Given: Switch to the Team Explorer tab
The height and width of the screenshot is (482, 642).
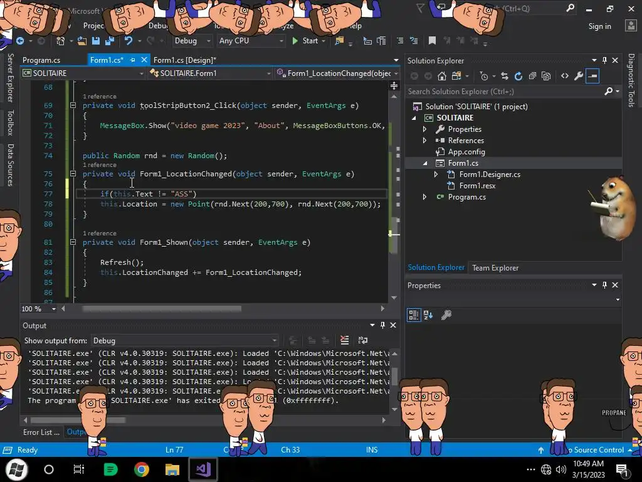Looking at the screenshot, I should click(x=495, y=267).
